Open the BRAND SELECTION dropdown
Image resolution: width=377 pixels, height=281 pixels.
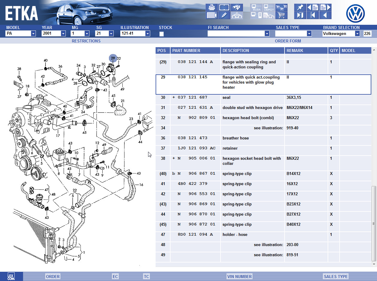(x=357, y=34)
